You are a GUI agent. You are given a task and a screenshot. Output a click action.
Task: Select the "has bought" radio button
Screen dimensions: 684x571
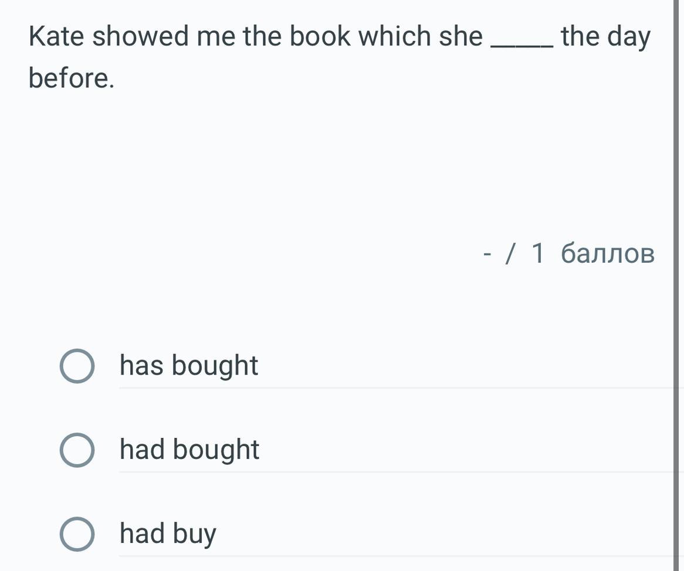pyautogui.click(x=77, y=366)
